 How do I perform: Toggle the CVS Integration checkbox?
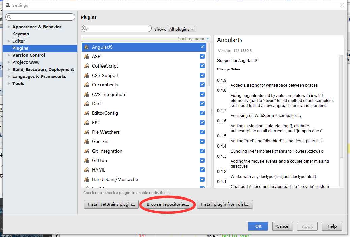(x=202, y=94)
